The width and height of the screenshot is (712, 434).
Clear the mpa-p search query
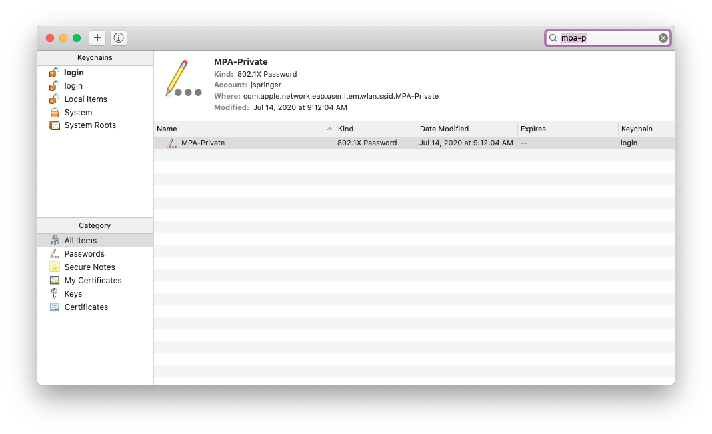tap(663, 37)
